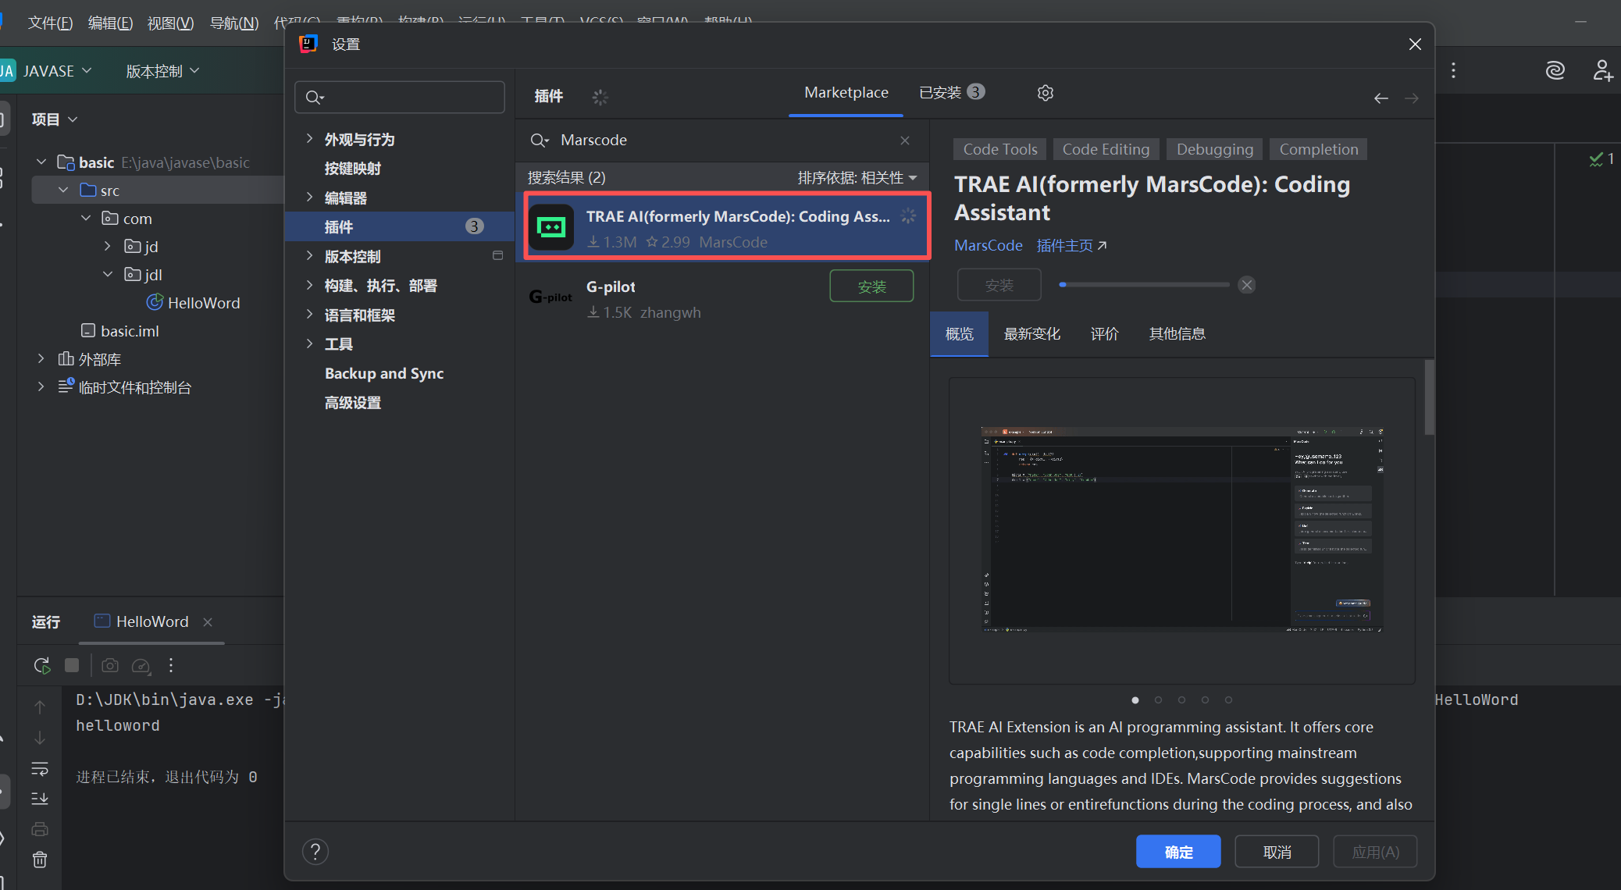Click the TRAE AI plugin screenshot thumbnail
This screenshot has width=1621, height=890.
coord(1181,529)
